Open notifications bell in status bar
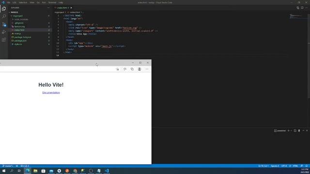 [x=307, y=166]
